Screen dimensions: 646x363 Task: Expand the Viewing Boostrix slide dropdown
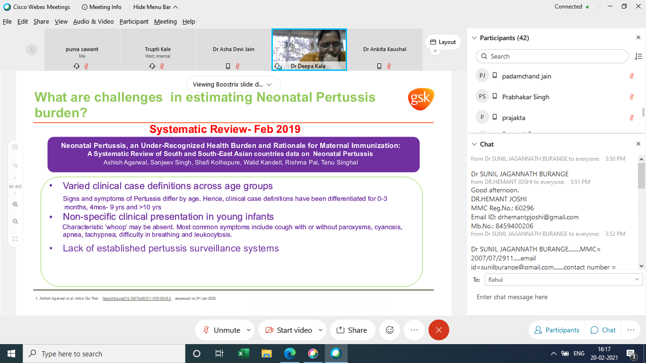(233, 84)
